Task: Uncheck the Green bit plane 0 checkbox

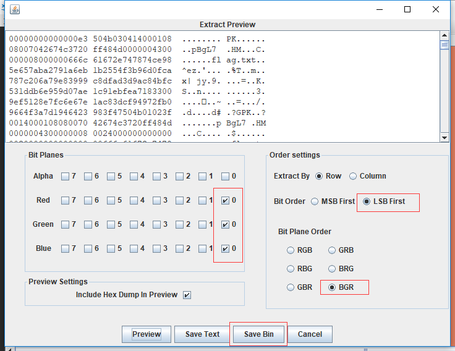Action: point(226,224)
